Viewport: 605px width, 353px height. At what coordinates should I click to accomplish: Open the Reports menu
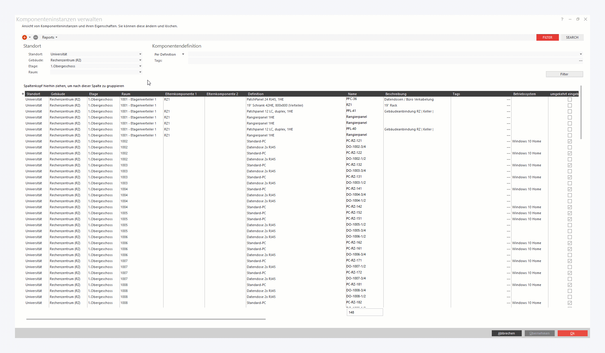(x=49, y=37)
